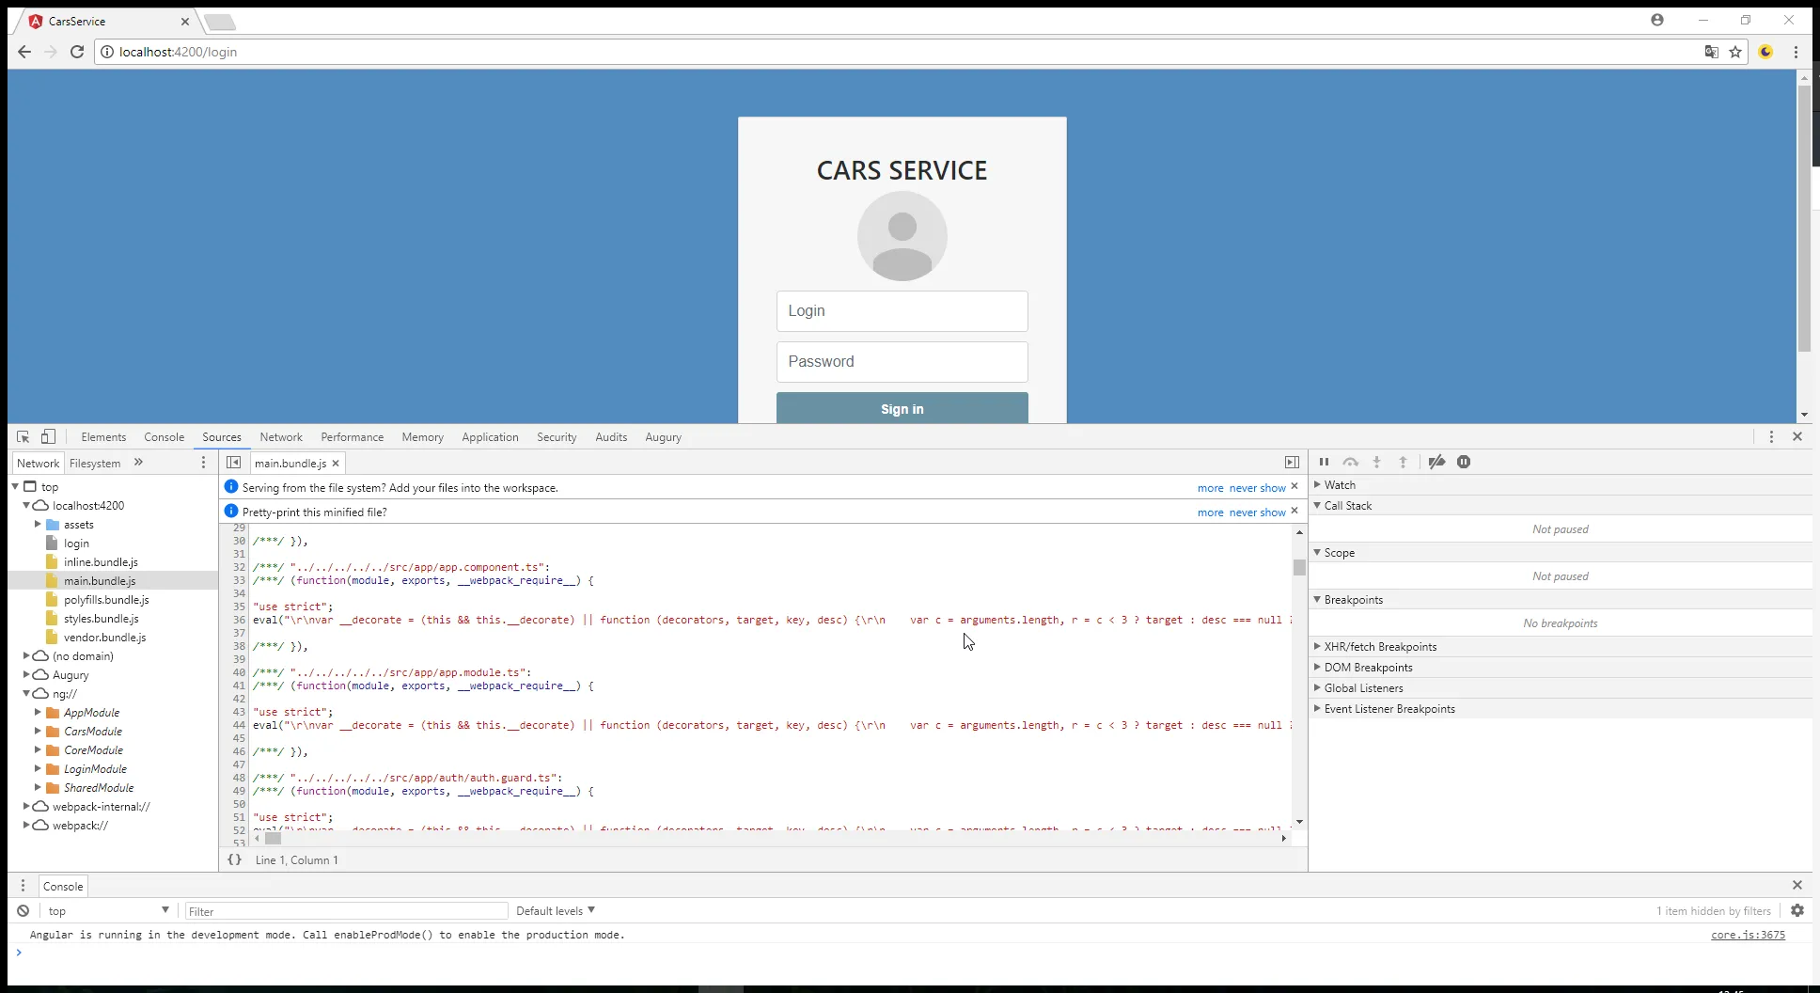View site information icon
Screen dimensions: 1820x993
[107, 52]
